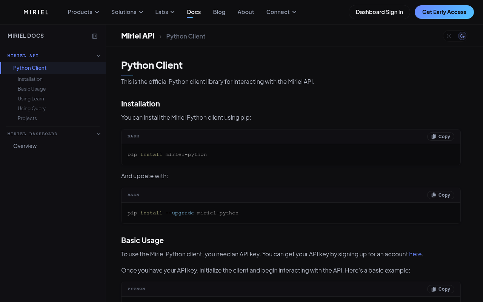Open the Connect dropdown menu
483x302 pixels.
[281, 12]
